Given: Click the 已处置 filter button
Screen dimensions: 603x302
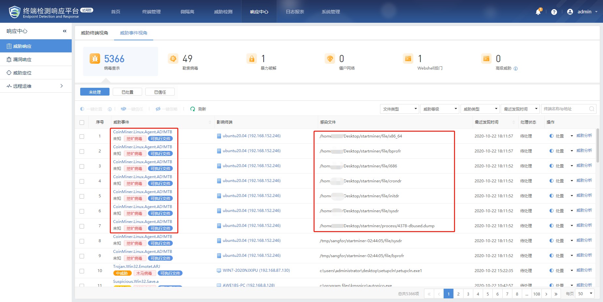Looking at the screenshot, I should point(127,92).
